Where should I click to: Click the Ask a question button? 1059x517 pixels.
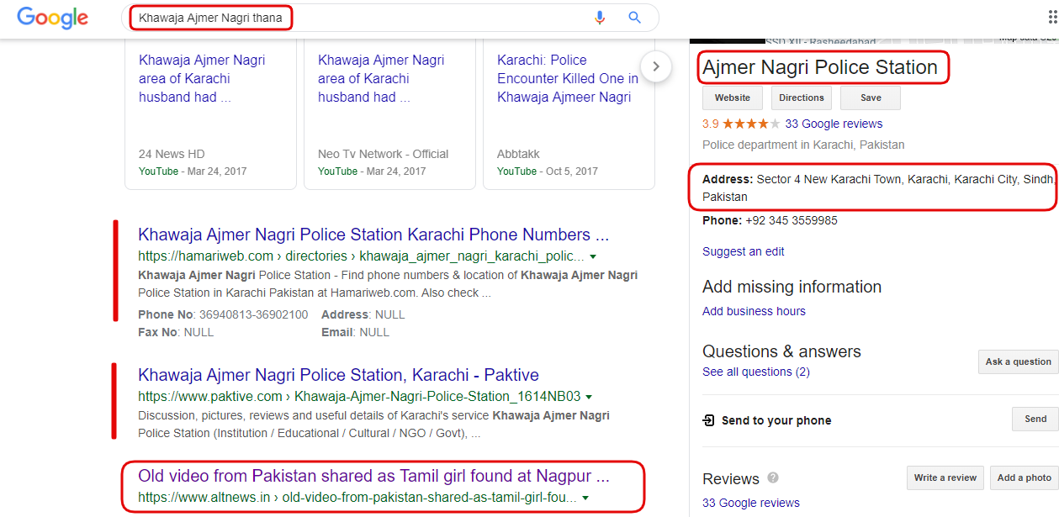pos(1019,361)
